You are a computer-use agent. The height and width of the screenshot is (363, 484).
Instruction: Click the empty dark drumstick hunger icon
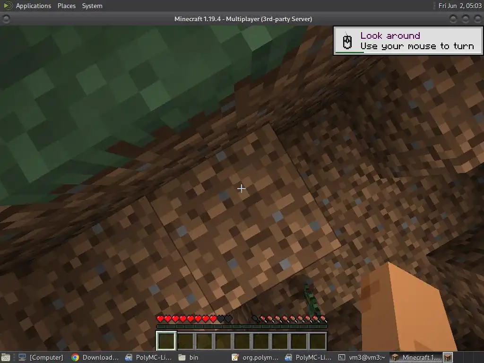(255, 319)
